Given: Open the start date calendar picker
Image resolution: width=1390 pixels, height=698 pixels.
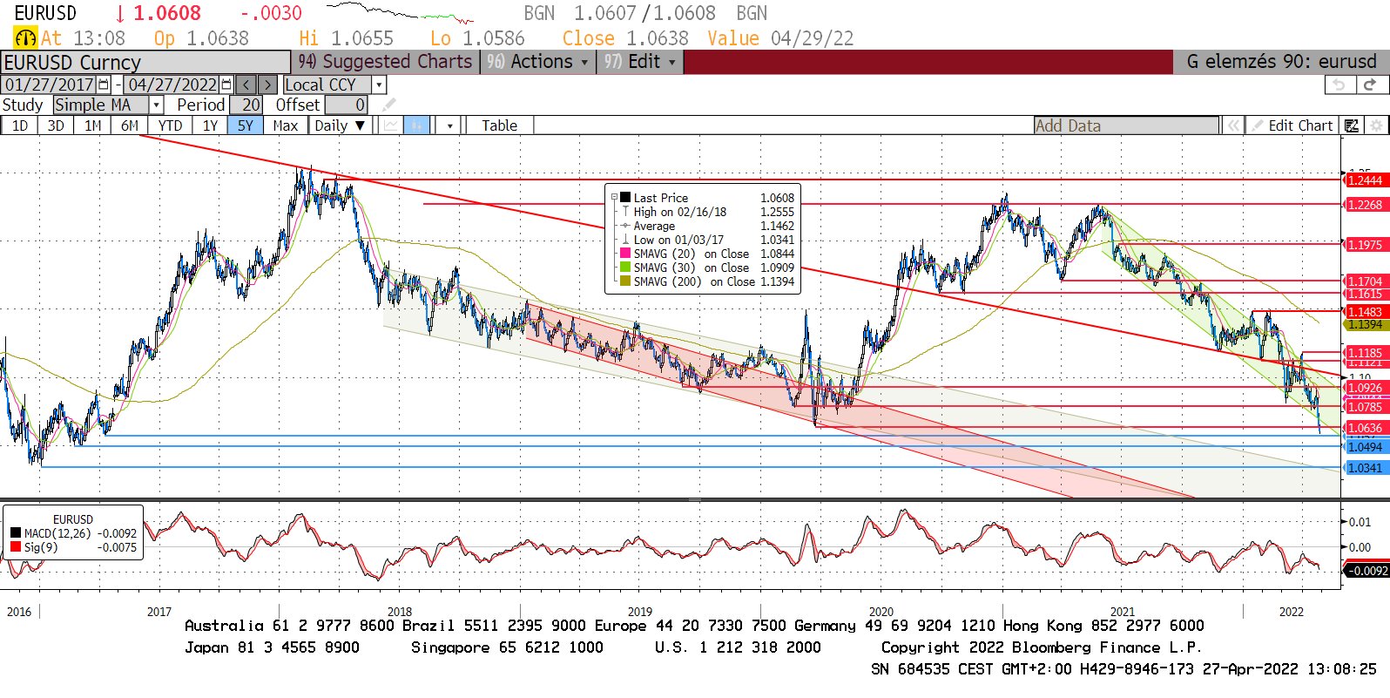Looking at the screenshot, I should (104, 85).
